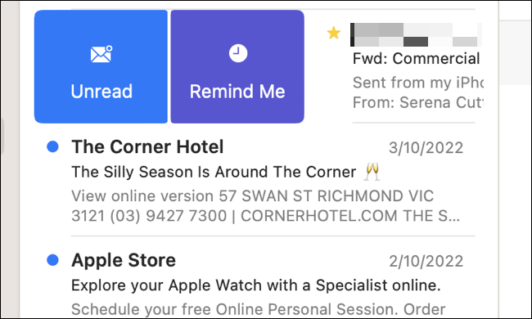Image resolution: width=532 pixels, height=319 pixels.
Task: Click the 2/10/2022 date label
Action: tap(426, 262)
